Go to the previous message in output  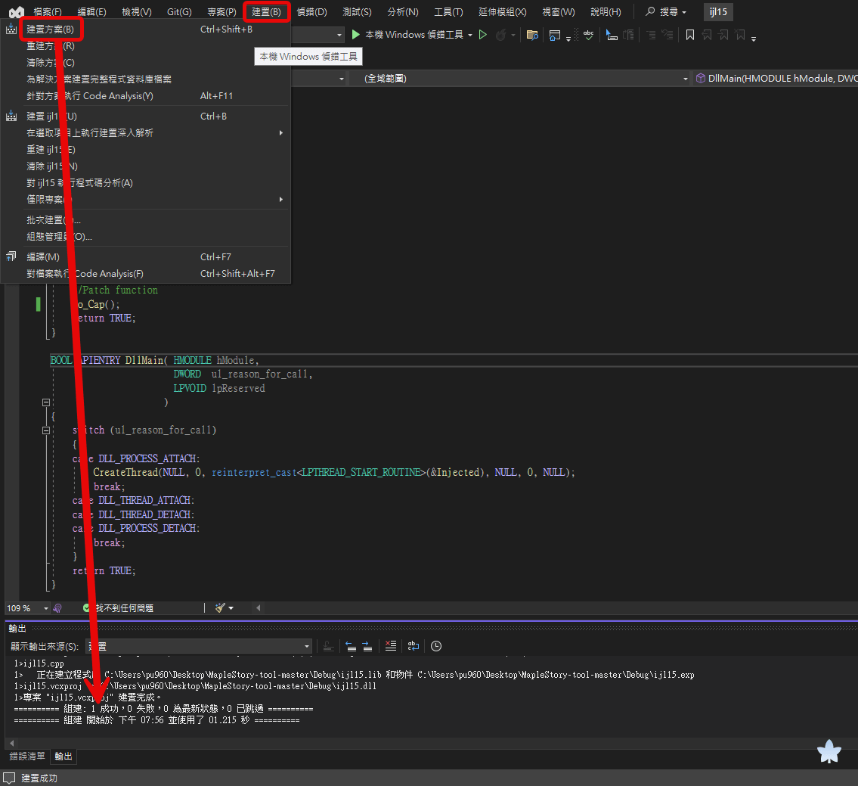351,646
